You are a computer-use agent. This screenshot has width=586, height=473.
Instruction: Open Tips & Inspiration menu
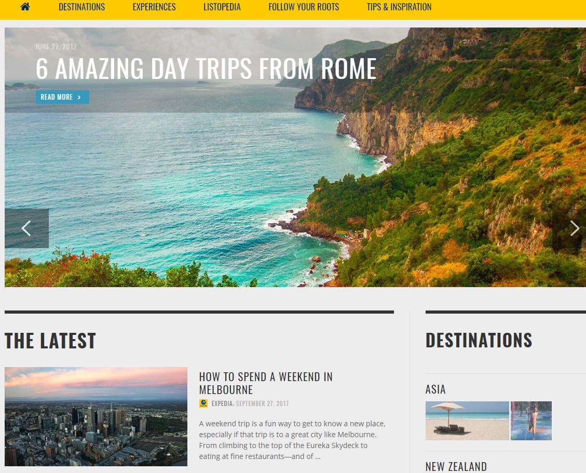coord(399,7)
